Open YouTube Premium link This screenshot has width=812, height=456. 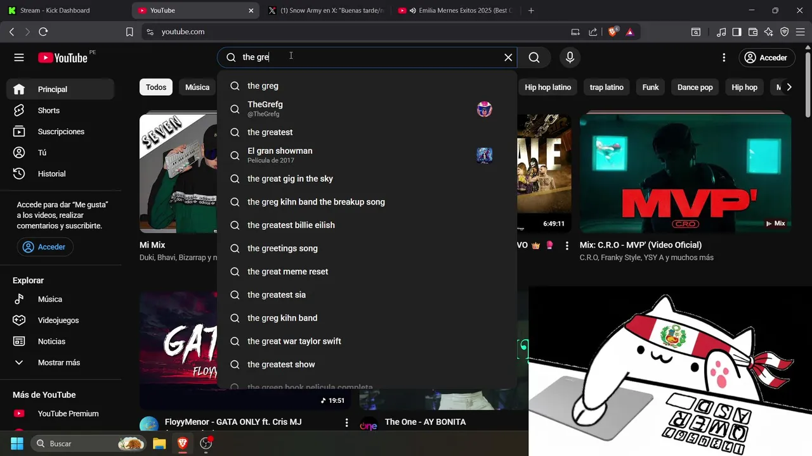point(60,414)
